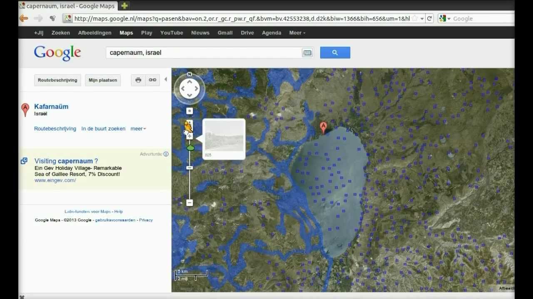The height and width of the screenshot is (299, 533).
Task: Collapse the left side panel arrow
Action: [165, 79]
